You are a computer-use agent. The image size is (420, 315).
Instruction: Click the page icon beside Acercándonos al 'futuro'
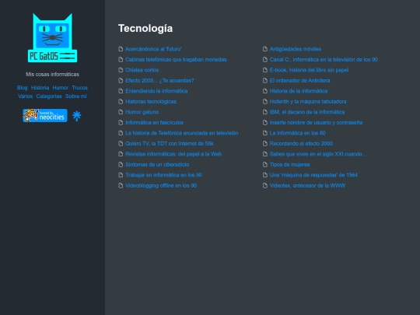[x=121, y=49]
